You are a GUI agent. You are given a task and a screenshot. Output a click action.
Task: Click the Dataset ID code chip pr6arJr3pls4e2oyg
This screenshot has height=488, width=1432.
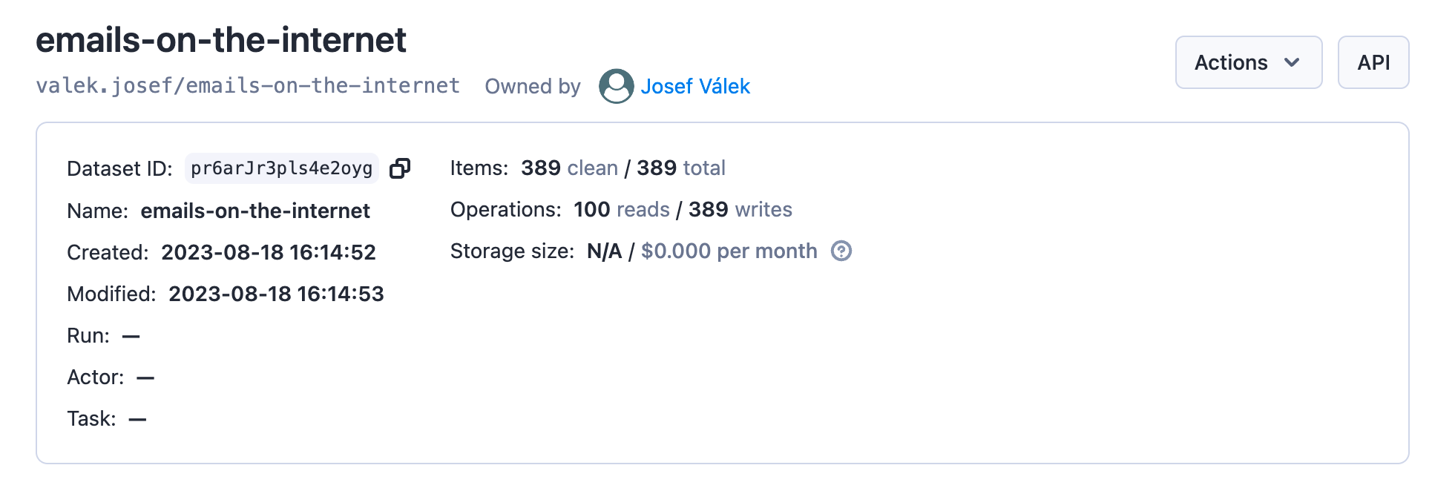(281, 168)
